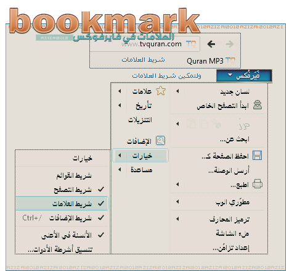
Task: Click the printer icon
Action: tap(258, 184)
